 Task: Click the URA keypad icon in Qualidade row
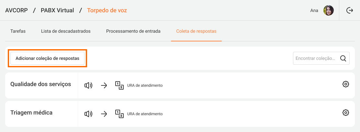coord(119,85)
